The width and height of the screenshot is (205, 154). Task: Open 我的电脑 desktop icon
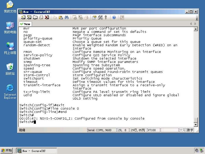pyautogui.click(x=10, y=27)
